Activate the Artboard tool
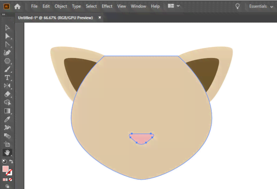 pyautogui.click(x=7, y=144)
